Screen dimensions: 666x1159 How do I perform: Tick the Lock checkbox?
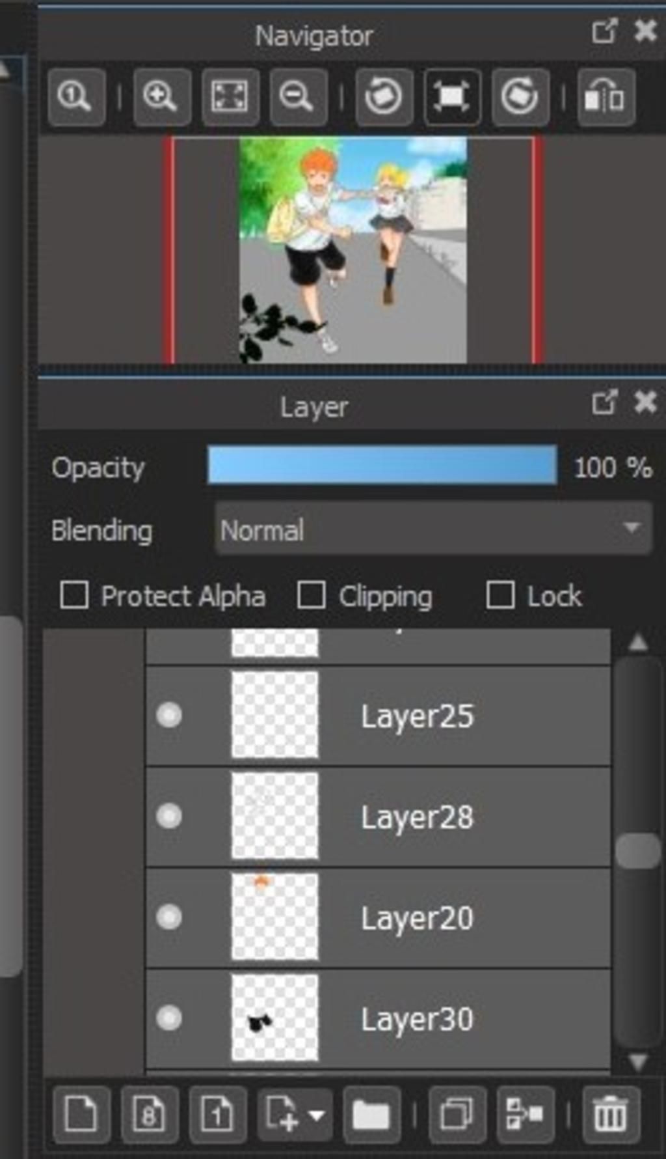coord(500,595)
